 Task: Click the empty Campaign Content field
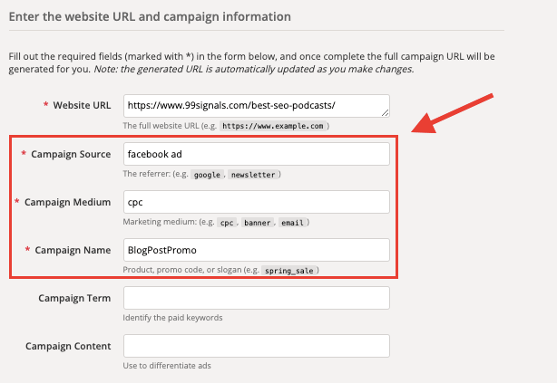point(256,346)
